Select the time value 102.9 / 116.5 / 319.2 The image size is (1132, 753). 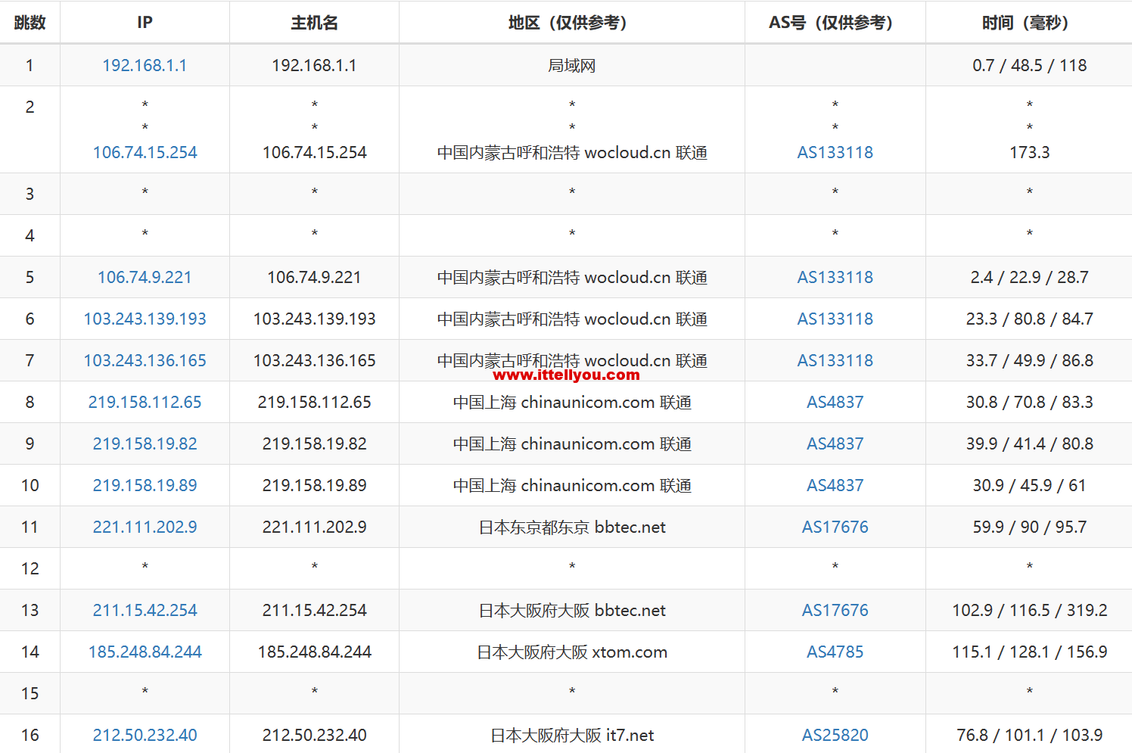pyautogui.click(x=1029, y=611)
